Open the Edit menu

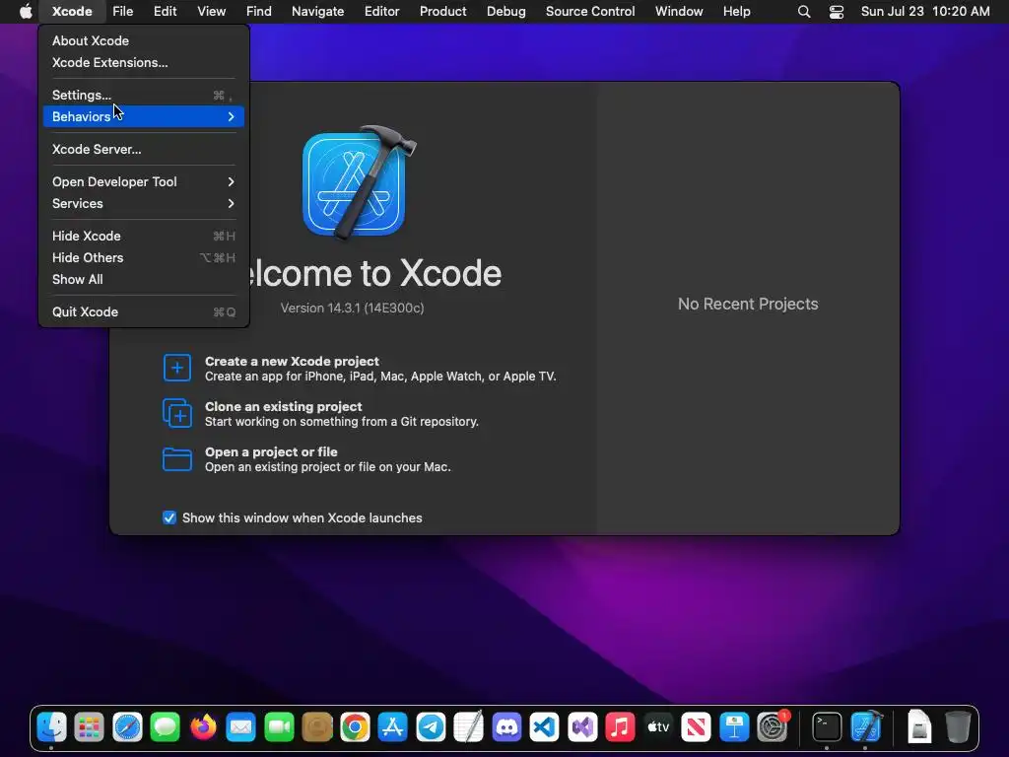165,12
